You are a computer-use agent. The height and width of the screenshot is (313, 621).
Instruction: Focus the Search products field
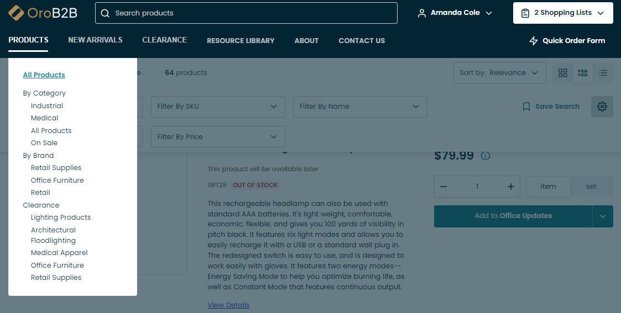point(246,13)
